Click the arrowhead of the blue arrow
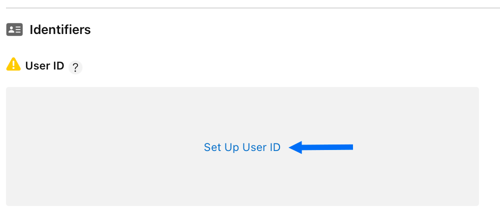500x223 pixels. pyautogui.click(x=295, y=147)
